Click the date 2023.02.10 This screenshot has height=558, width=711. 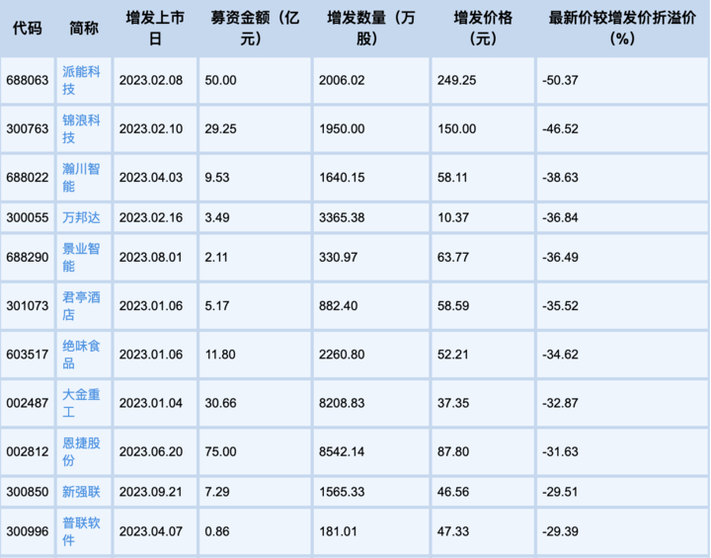pos(151,128)
